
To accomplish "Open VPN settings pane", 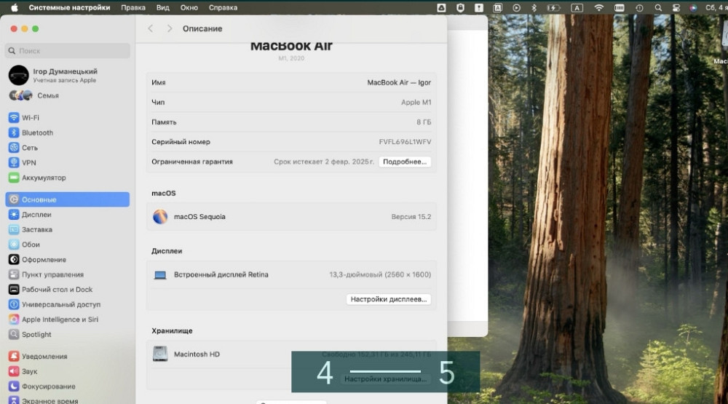I will coord(28,163).
